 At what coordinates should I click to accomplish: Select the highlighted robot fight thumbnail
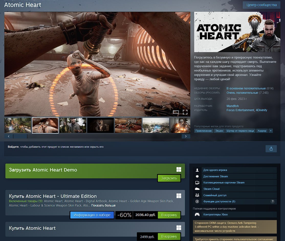(x=45, y=125)
